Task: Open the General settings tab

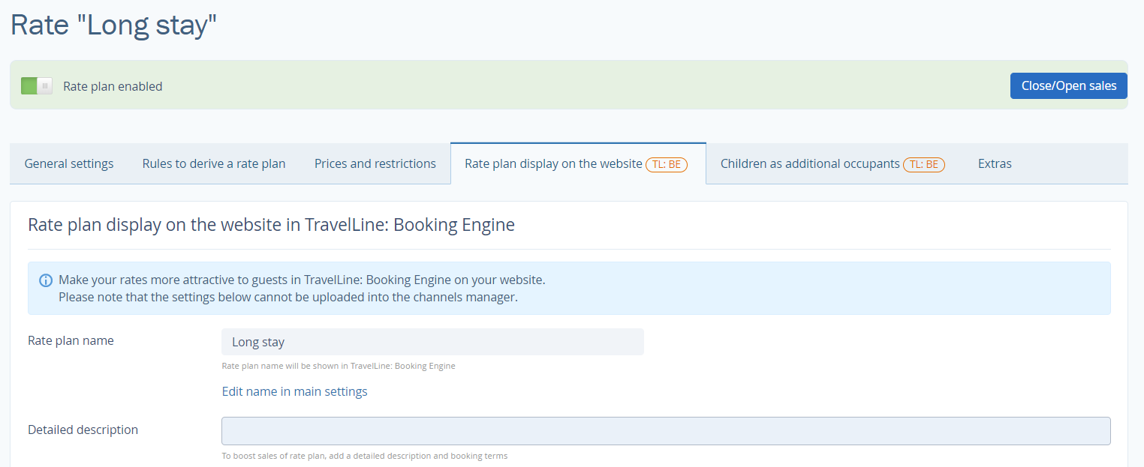Action: click(x=69, y=163)
